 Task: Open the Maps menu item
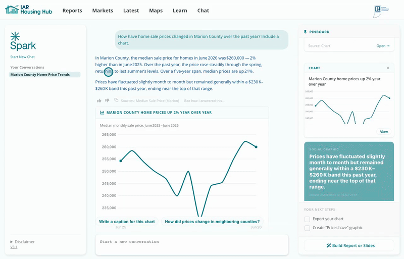coord(156,11)
